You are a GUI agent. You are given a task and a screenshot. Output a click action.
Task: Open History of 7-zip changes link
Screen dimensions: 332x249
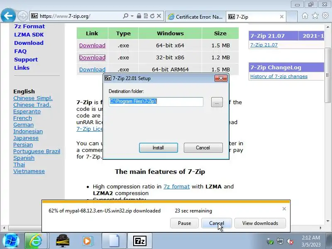click(278, 76)
